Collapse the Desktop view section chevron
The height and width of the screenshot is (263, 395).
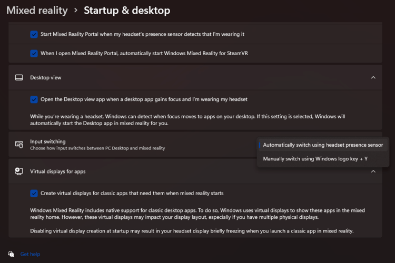coord(373,77)
